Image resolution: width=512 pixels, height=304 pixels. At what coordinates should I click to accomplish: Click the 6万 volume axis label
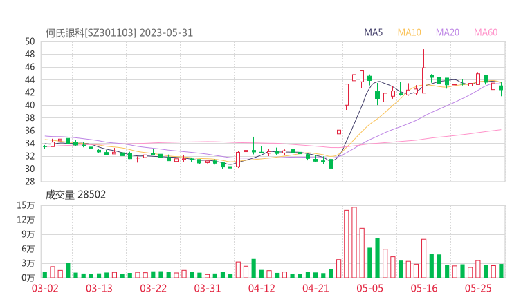[28, 249]
